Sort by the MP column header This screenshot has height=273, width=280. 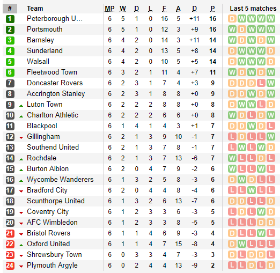[x=109, y=9]
